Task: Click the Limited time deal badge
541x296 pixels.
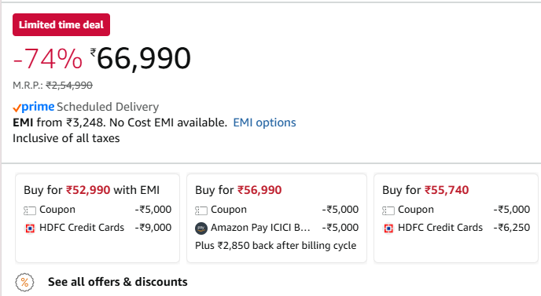Action: click(x=61, y=25)
